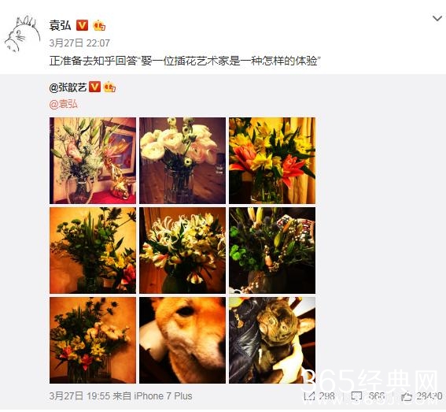Open the white ranunculus bouquet photo

(x=182, y=161)
